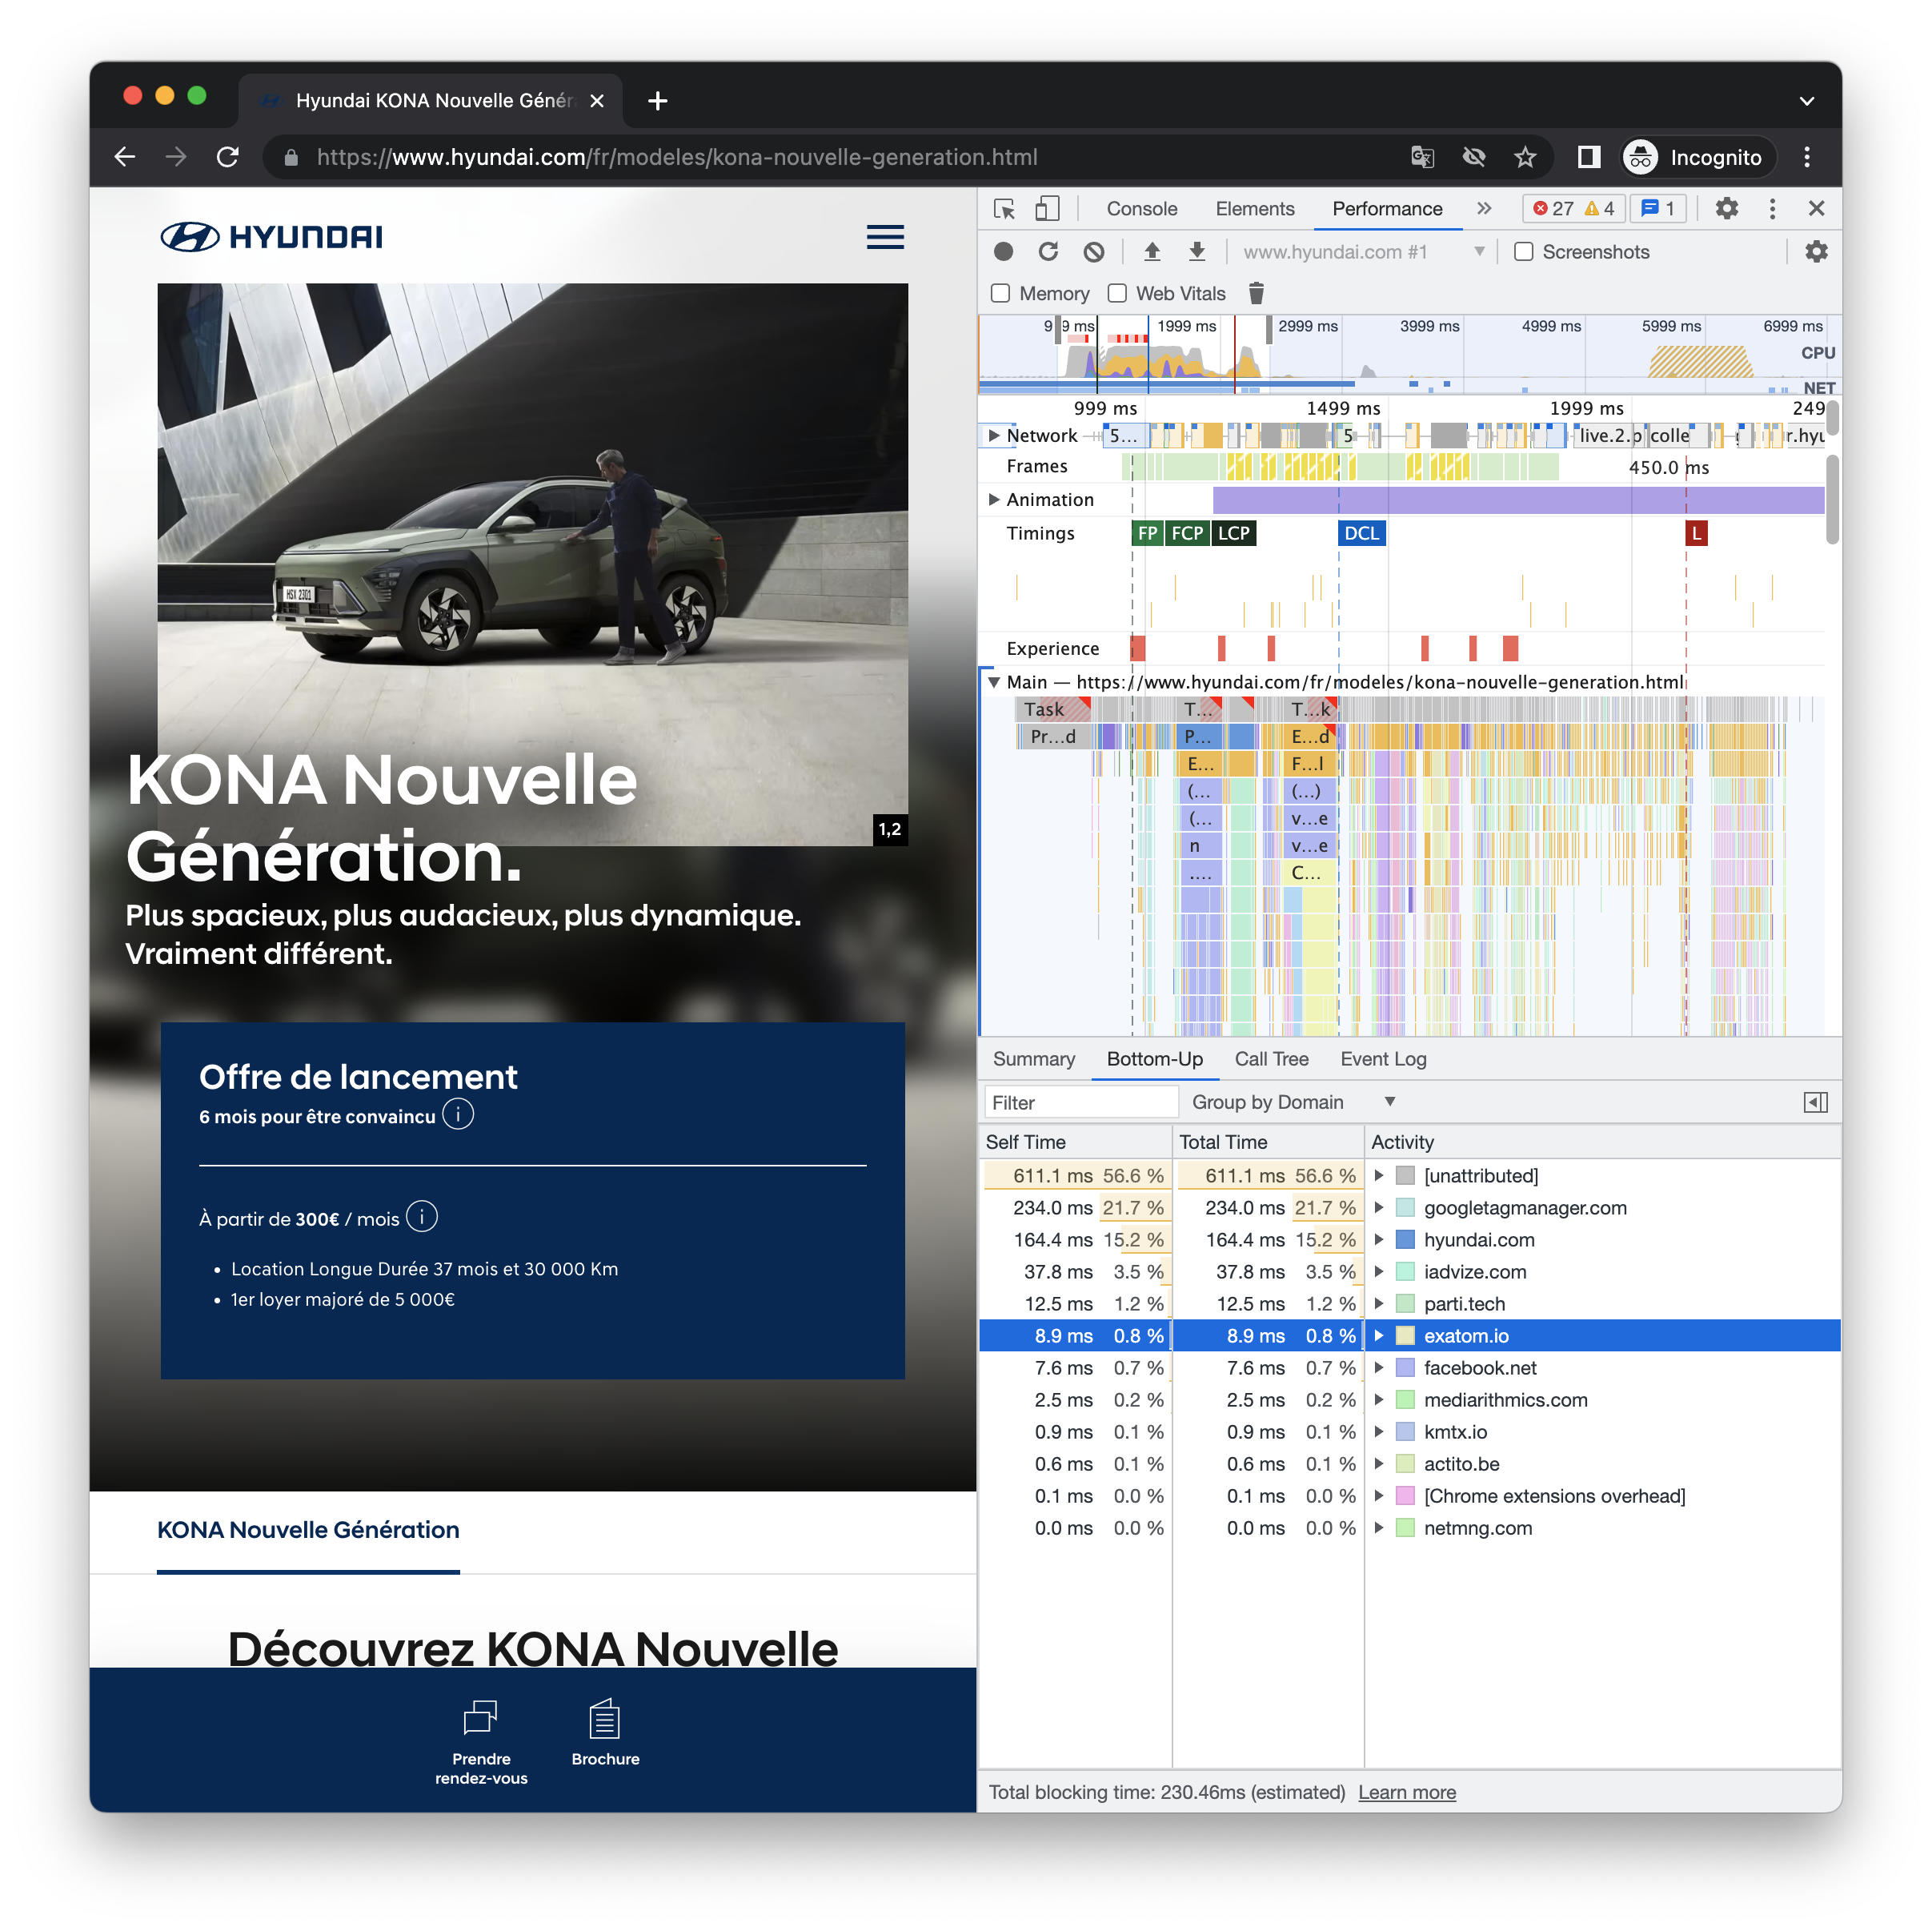The width and height of the screenshot is (1932, 1931).
Task: Open the Event Log tab
Action: 1383,1058
